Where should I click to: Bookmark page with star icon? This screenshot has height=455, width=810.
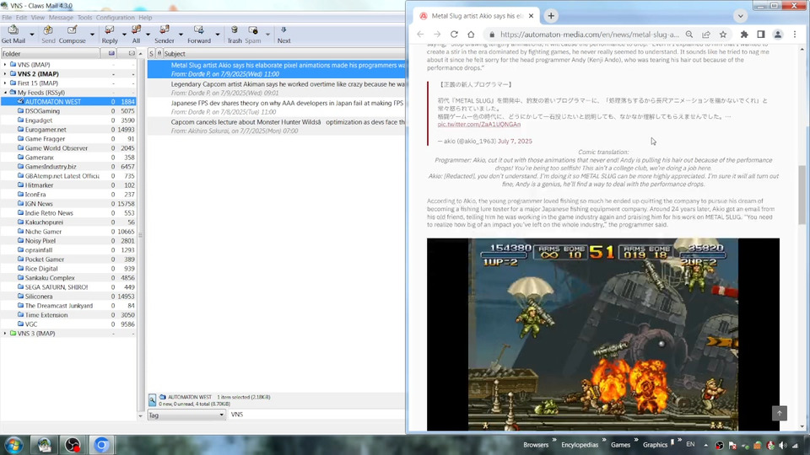[x=723, y=35]
